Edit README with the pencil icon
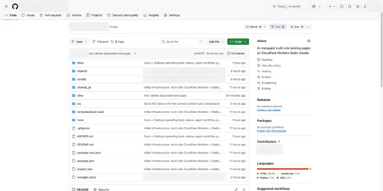 click(236, 189)
